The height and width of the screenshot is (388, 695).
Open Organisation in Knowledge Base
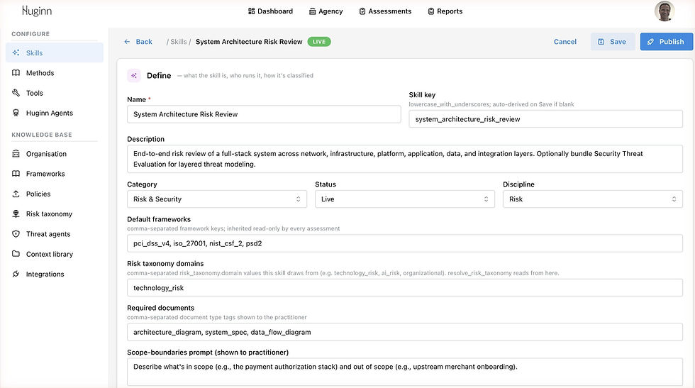(x=55, y=153)
